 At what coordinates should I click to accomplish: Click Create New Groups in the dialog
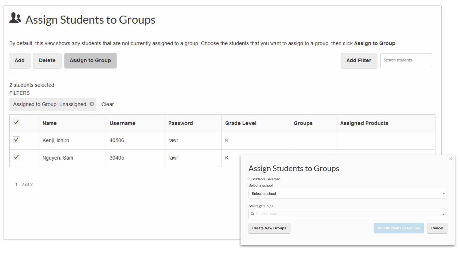coord(269,228)
